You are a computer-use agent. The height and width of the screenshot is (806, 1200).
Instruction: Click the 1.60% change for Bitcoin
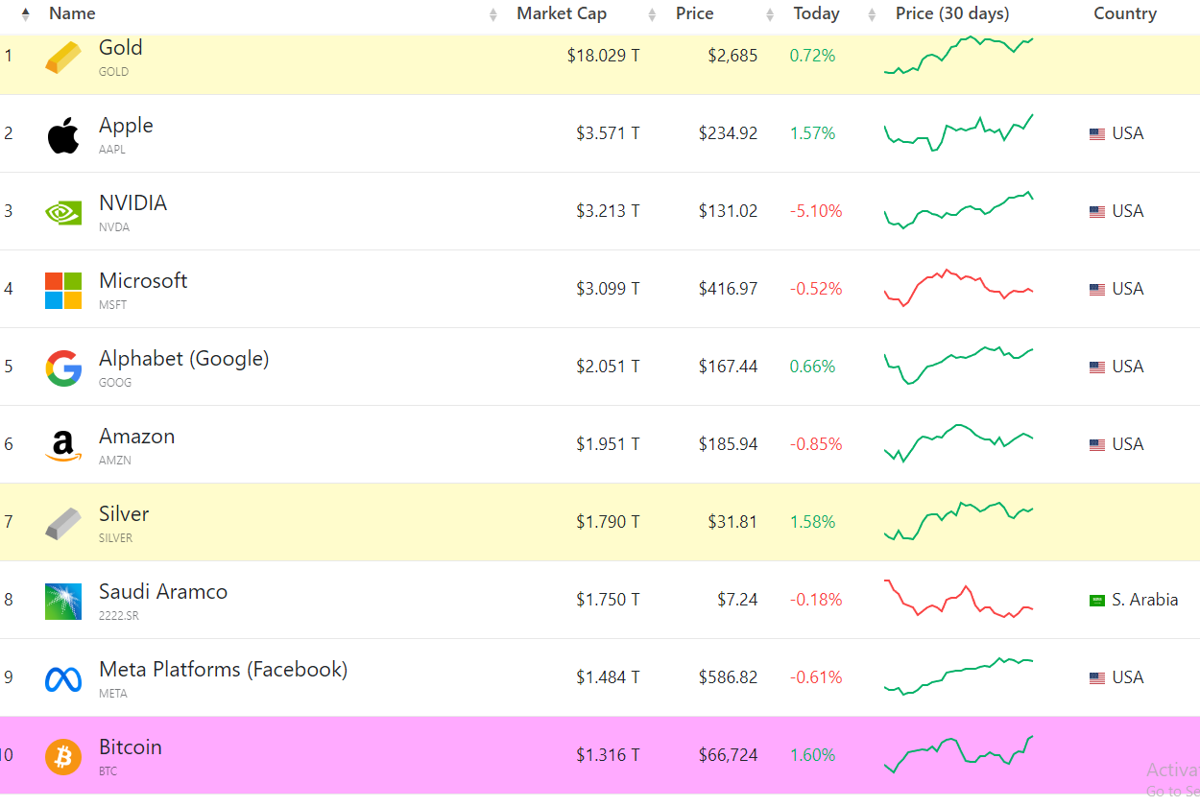[812, 755]
